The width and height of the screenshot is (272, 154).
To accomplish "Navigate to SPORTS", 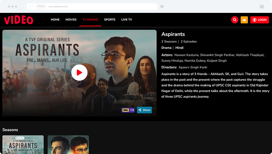I will point(110,20).
